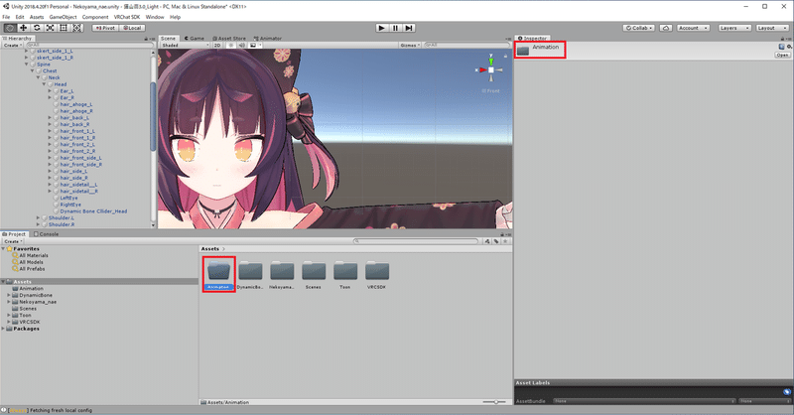Select the Move tool
The image size is (794, 415).
(23, 28)
